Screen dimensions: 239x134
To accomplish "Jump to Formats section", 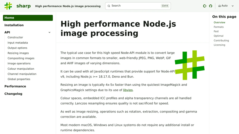I will (219, 27).
